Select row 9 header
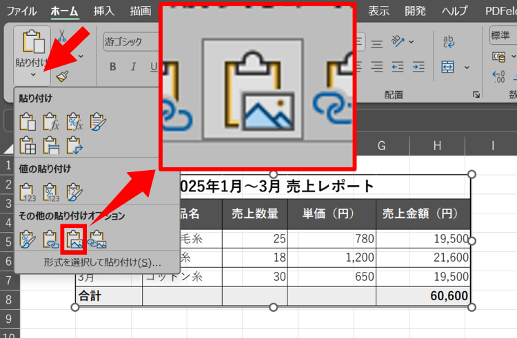The image size is (517, 338). coord(8,319)
